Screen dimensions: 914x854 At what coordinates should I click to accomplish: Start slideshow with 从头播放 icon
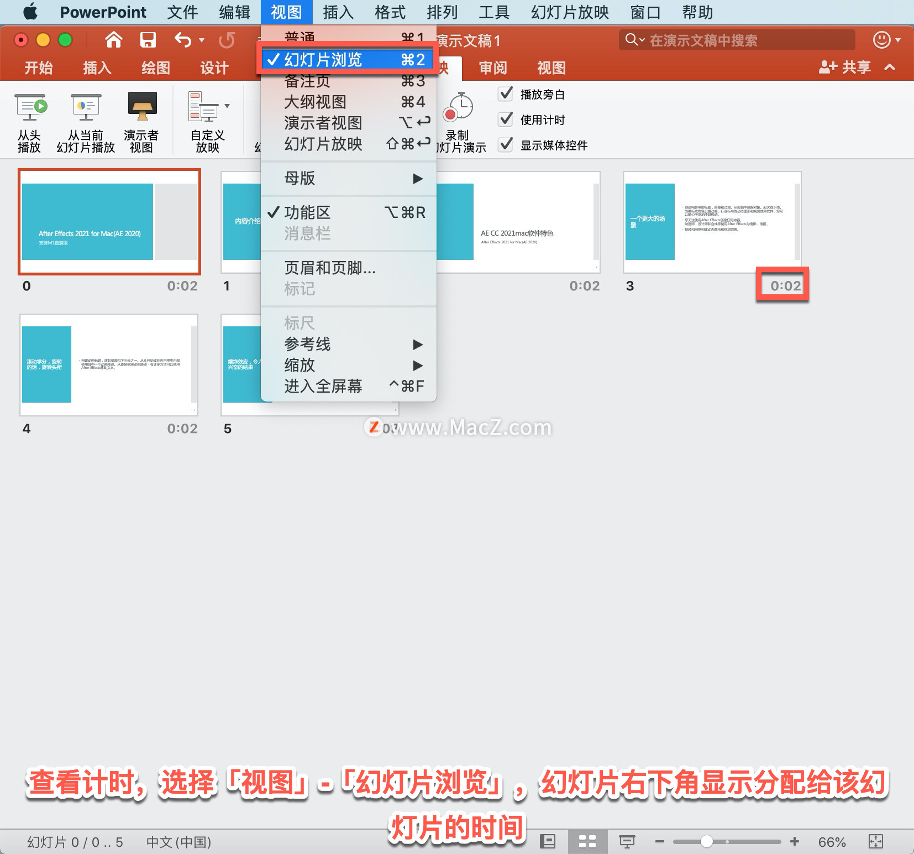point(30,106)
